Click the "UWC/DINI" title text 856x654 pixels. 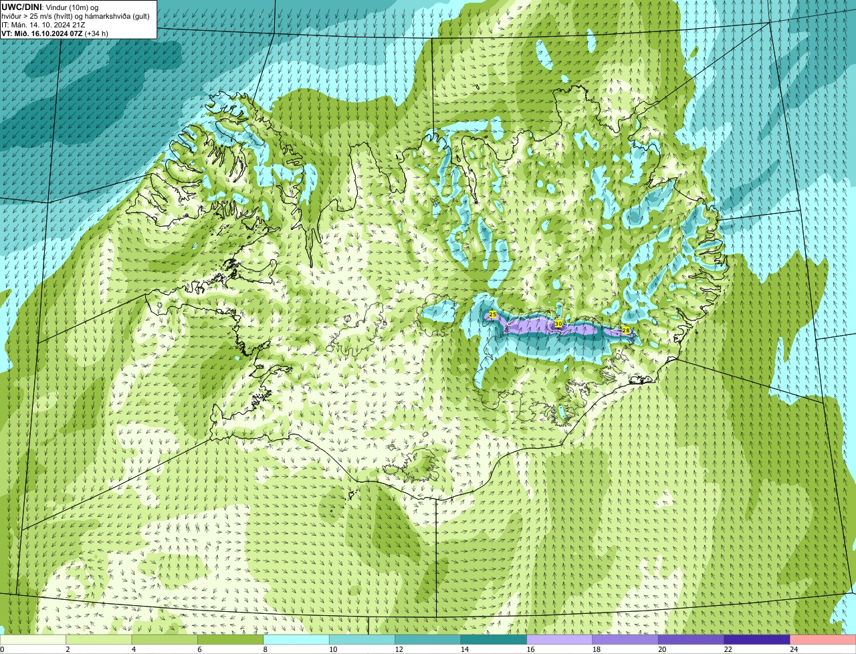coord(22,7)
